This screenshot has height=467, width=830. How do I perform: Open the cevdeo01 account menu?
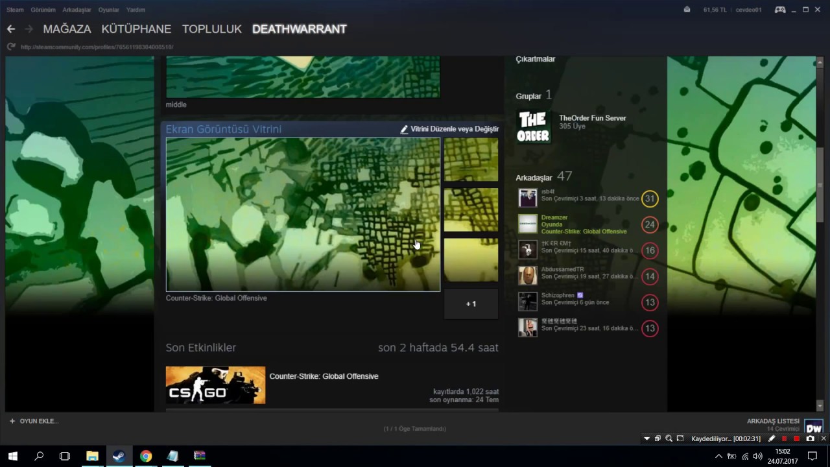[748, 10]
